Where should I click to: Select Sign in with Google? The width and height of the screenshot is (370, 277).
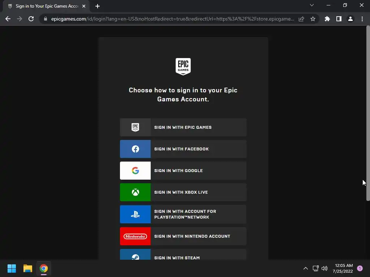point(183,171)
